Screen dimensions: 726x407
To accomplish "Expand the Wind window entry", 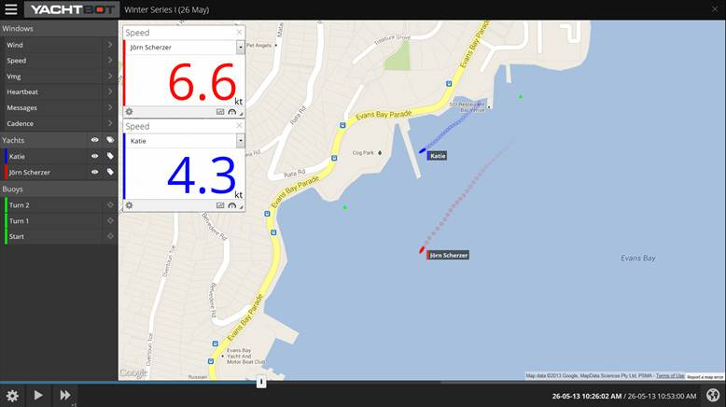I will pos(109,45).
